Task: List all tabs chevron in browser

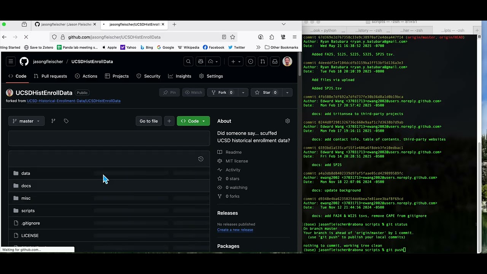Action: click(x=283, y=24)
